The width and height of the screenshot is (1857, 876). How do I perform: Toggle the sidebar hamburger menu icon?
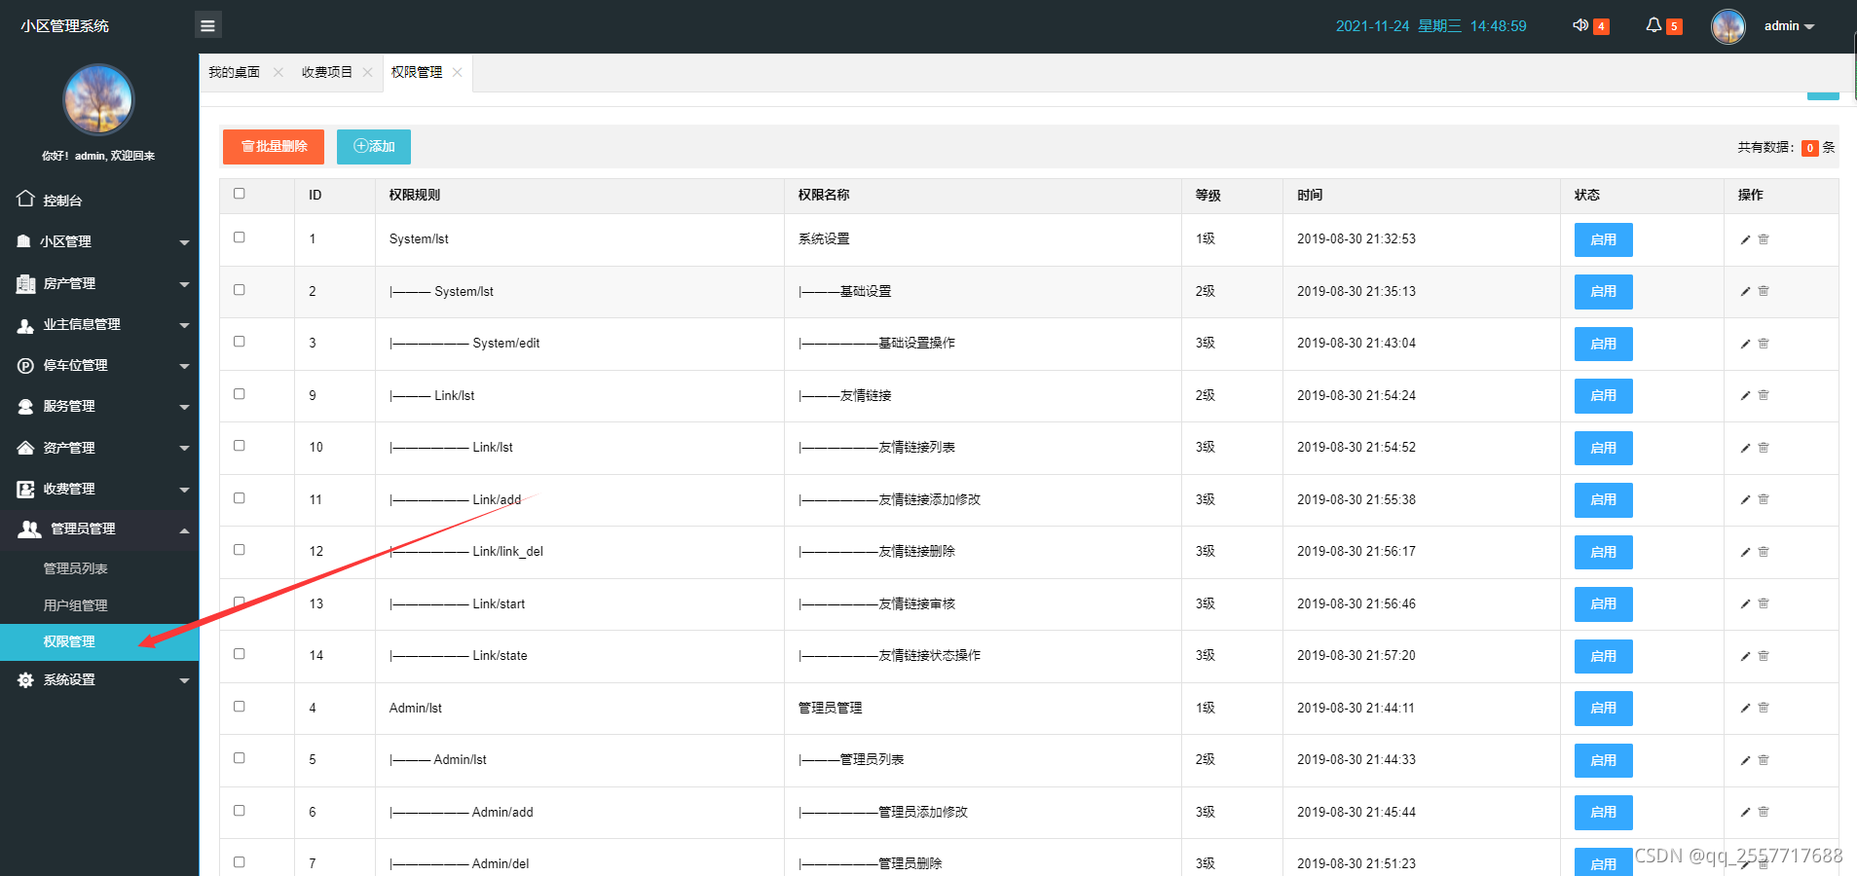click(207, 25)
